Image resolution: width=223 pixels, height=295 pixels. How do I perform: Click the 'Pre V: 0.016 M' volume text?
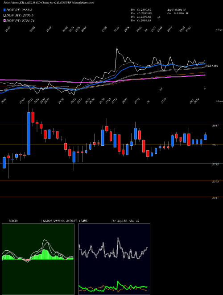178,13
